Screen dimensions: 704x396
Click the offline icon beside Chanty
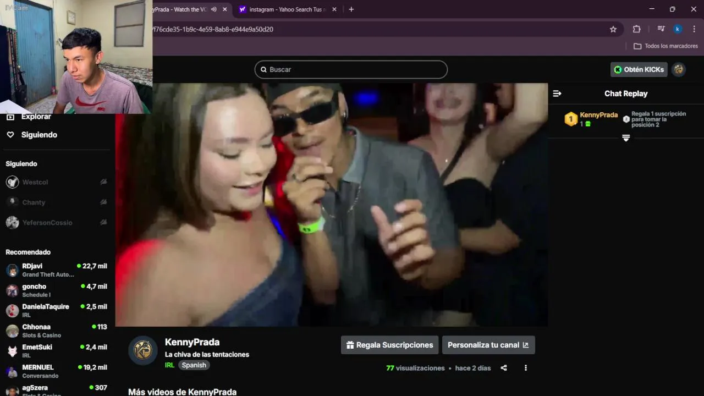click(103, 202)
